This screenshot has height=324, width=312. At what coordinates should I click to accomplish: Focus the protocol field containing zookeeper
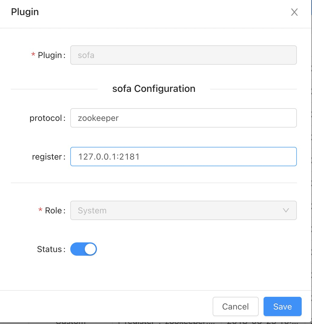pos(183,118)
